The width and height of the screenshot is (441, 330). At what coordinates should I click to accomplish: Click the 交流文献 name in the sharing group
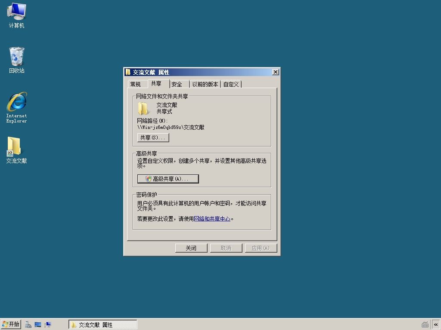tap(167, 105)
